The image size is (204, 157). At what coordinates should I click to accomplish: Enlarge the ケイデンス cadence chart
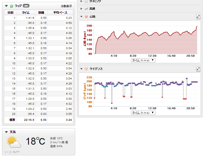(x=198, y=69)
